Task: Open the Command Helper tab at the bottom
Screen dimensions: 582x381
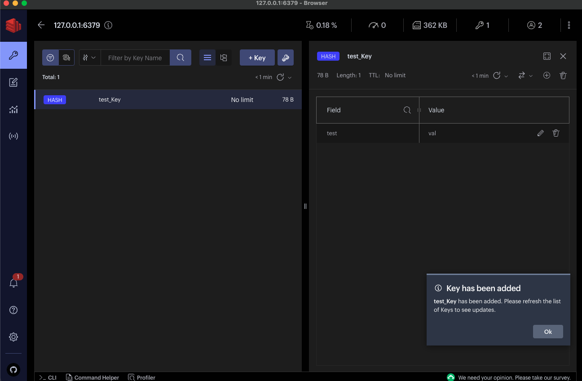Action: [x=93, y=377]
